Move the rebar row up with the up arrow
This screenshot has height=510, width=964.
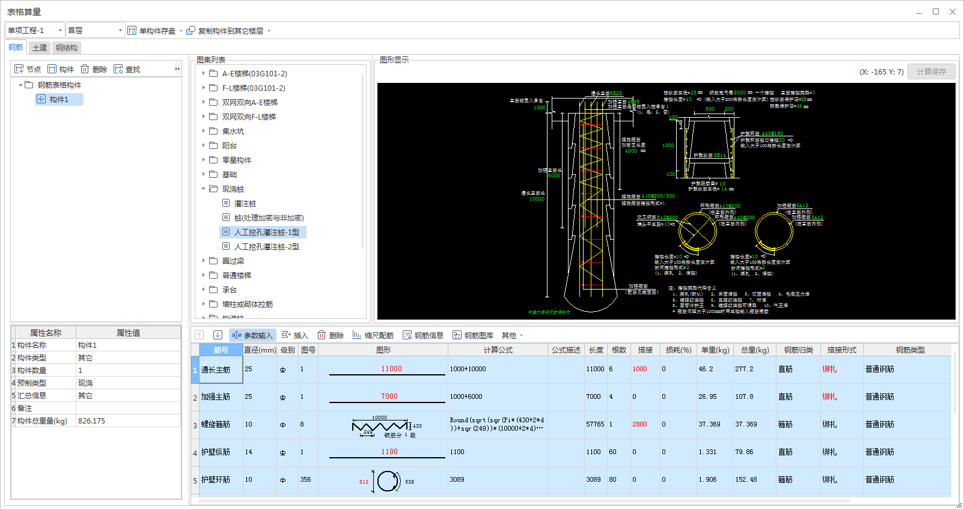(x=200, y=335)
